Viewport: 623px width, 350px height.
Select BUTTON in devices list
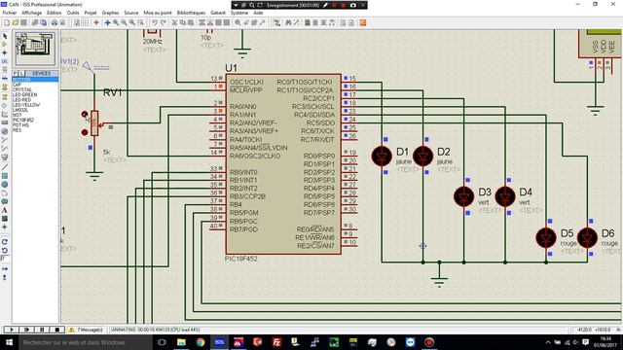[35, 80]
